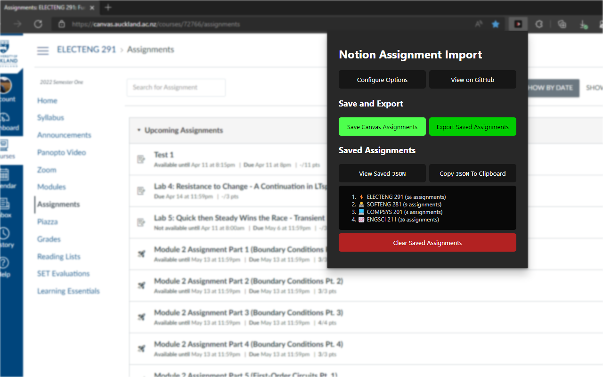Open Reading Lists in course navigation
Image resolution: width=603 pixels, height=377 pixels.
click(x=59, y=256)
